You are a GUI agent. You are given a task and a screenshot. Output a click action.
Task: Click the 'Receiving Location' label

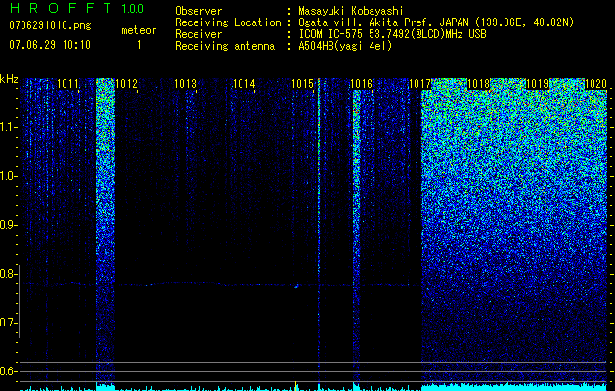coord(228,22)
